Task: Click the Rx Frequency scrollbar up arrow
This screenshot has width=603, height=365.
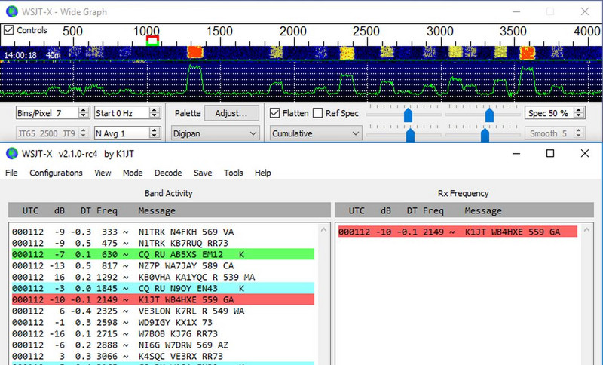Action: [x=586, y=229]
